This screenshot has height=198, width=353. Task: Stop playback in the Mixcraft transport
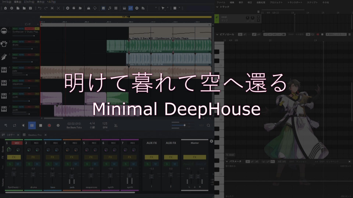click(x=40, y=125)
